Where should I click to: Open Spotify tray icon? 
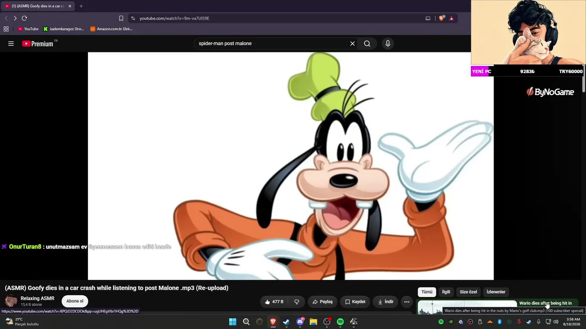(441, 322)
